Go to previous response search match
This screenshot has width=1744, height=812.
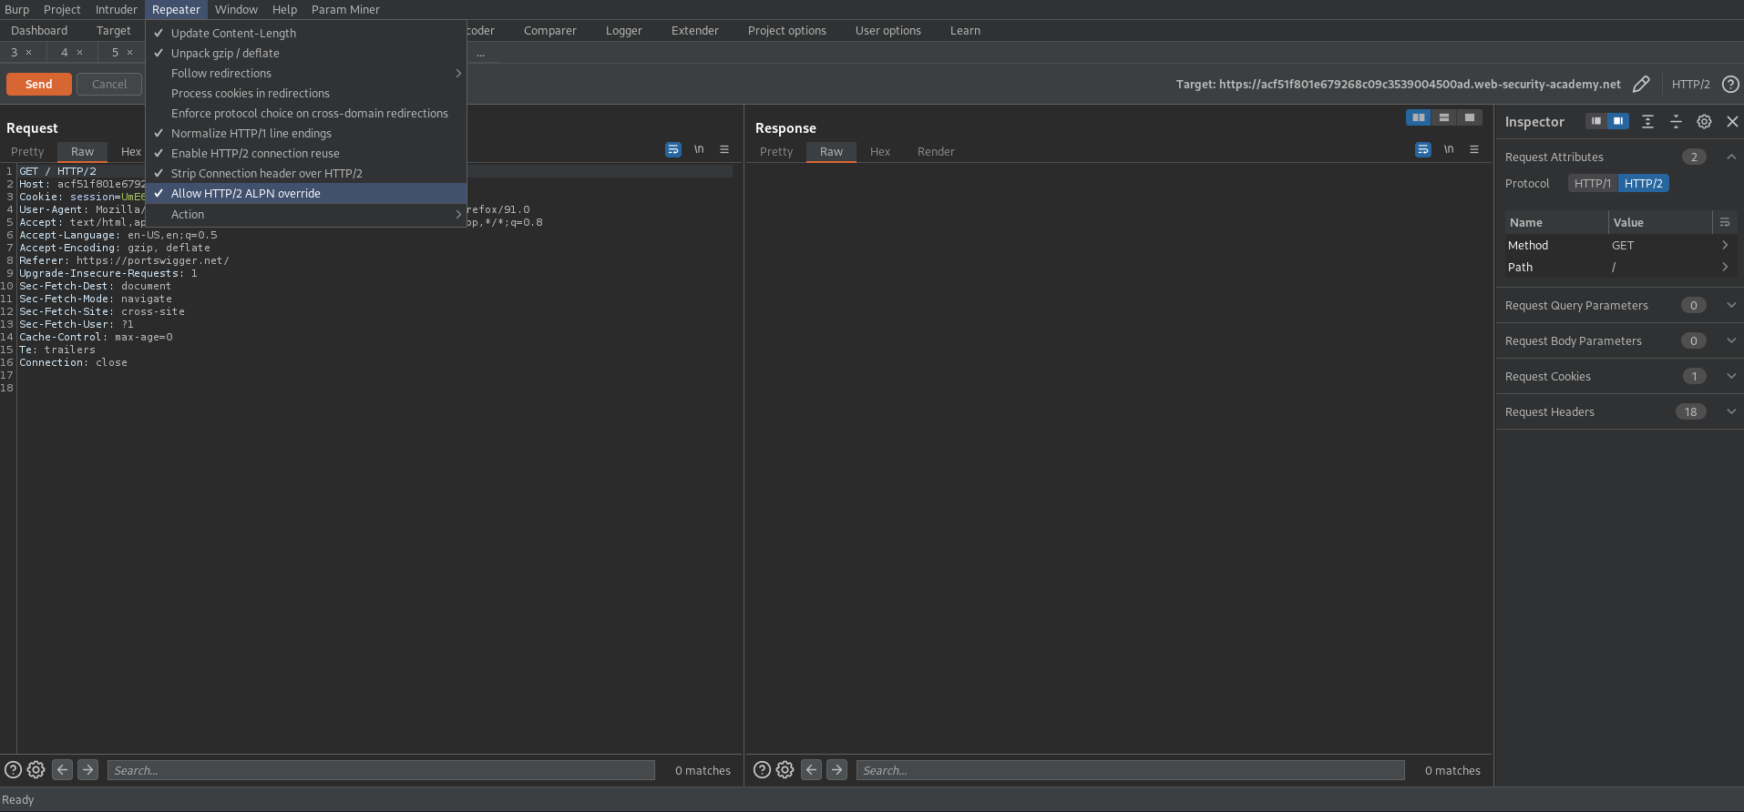coord(811,770)
